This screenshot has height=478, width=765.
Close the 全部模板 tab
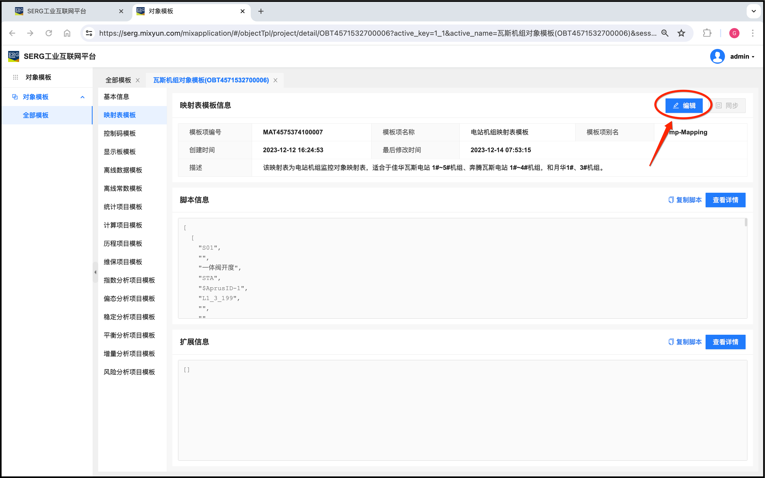138,80
